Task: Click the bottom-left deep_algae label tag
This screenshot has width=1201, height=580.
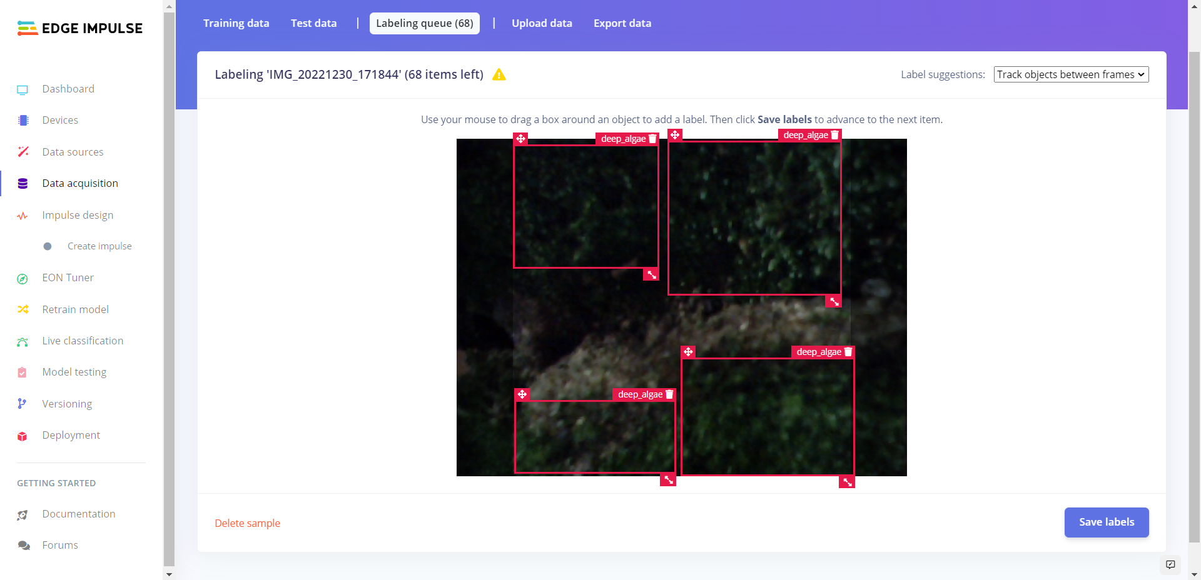Action: click(x=641, y=394)
